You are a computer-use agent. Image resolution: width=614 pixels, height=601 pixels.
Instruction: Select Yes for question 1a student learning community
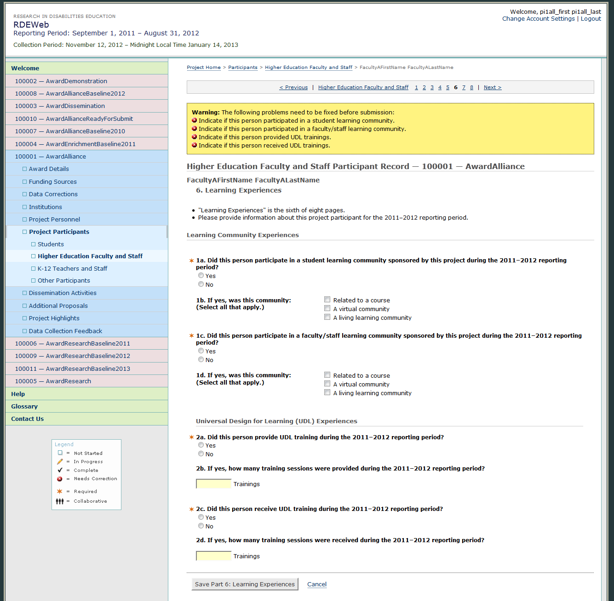(x=201, y=276)
